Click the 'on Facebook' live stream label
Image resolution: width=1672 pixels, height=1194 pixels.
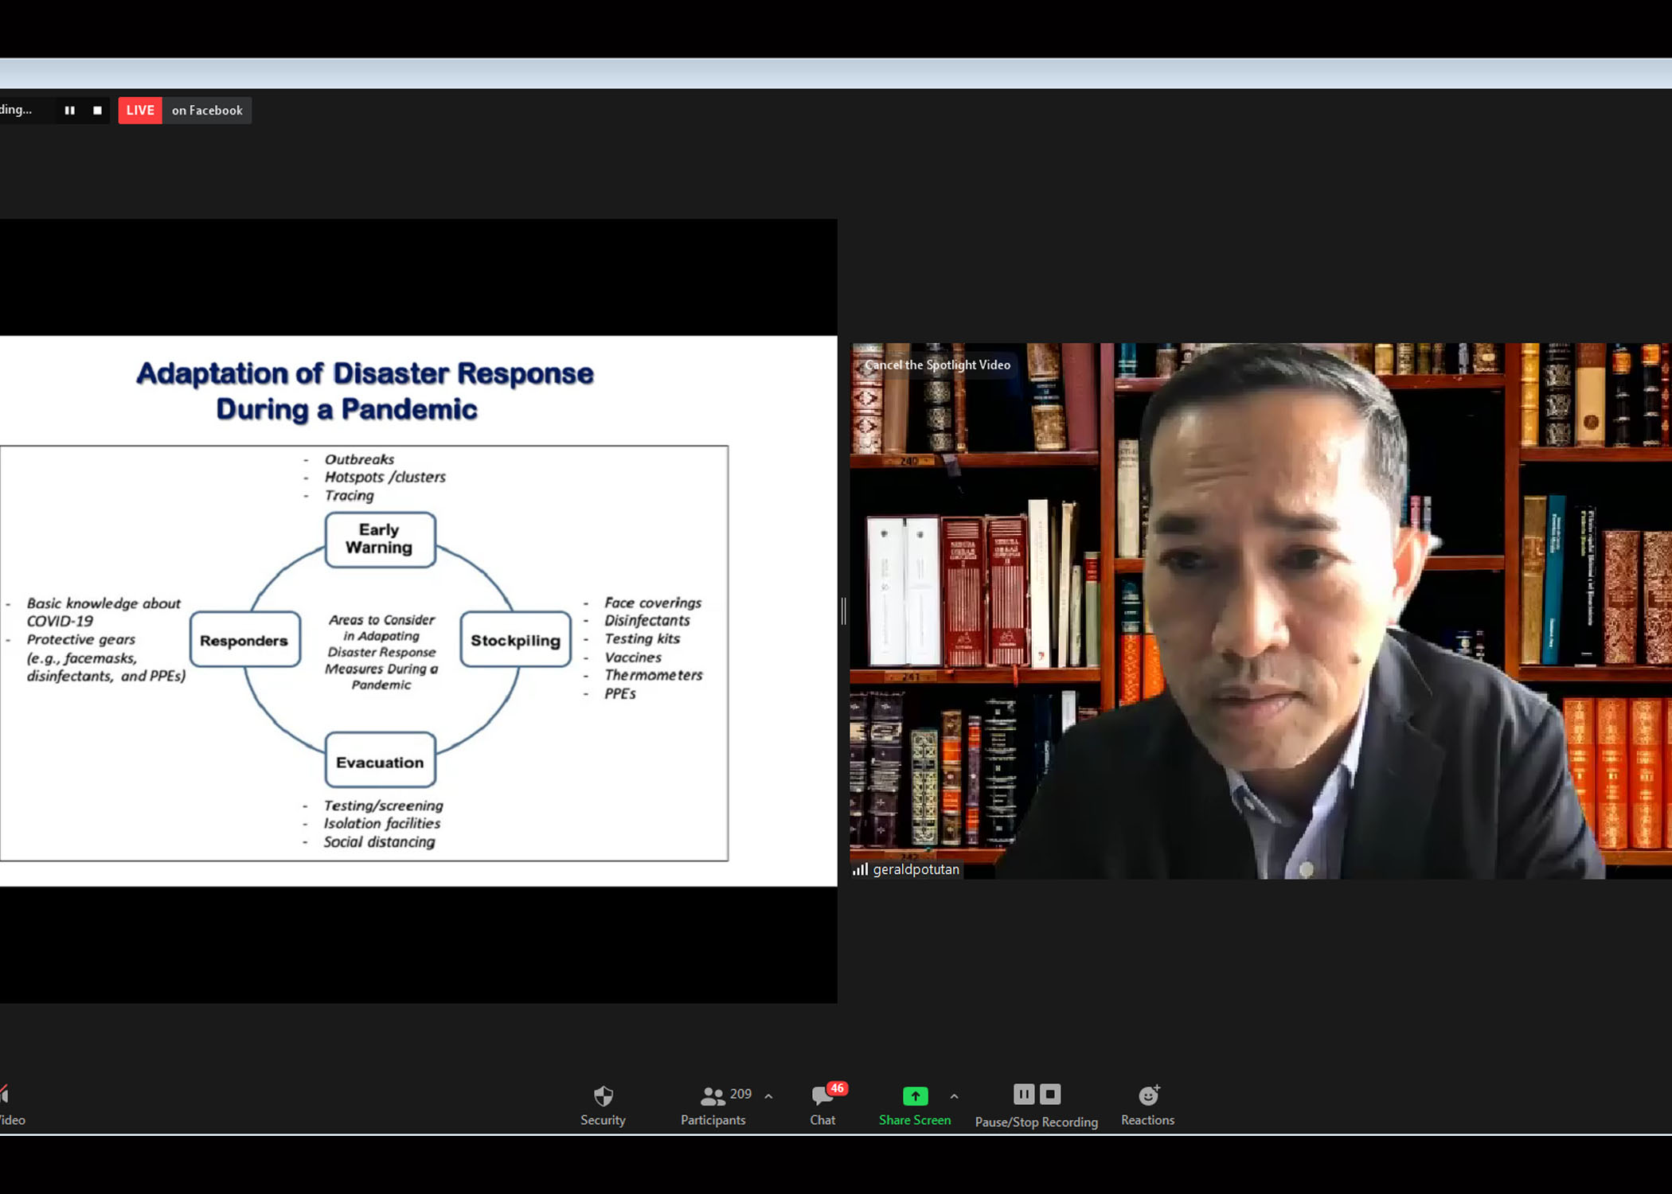point(207,111)
